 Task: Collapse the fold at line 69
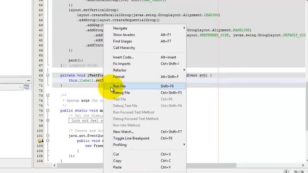[48, 75]
